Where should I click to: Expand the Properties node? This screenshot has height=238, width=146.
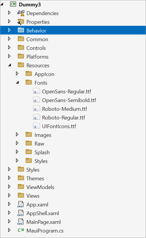click(x=9, y=21)
